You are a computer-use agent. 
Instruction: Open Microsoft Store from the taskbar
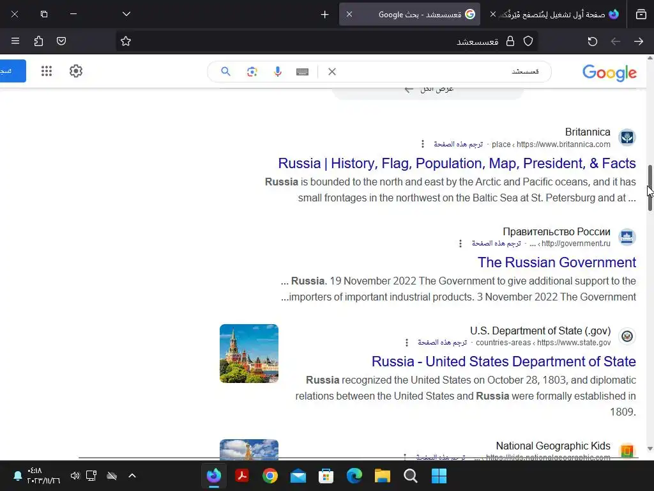pyautogui.click(x=326, y=476)
